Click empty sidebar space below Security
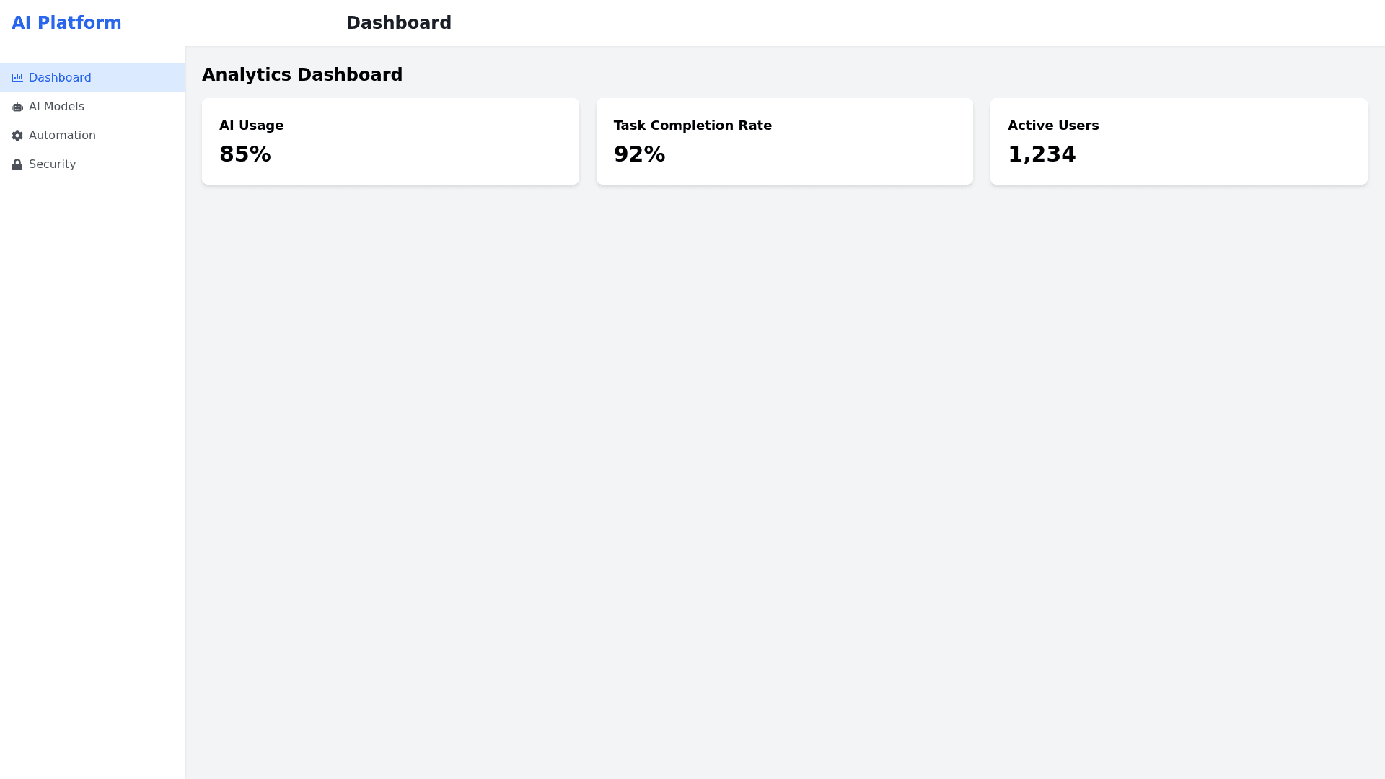Image resolution: width=1385 pixels, height=779 pixels. click(92, 433)
